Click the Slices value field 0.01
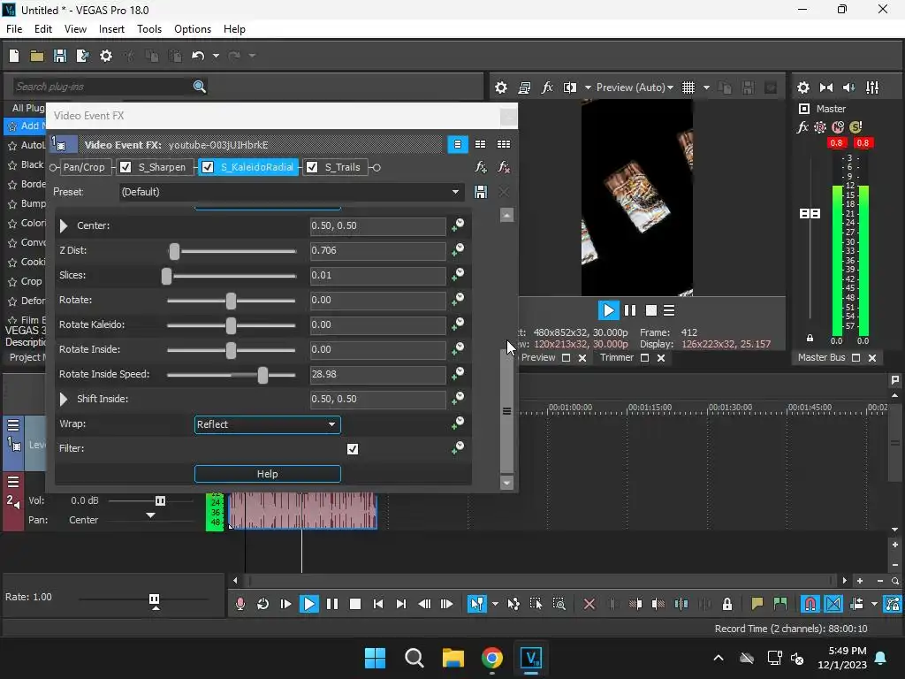905x679 pixels. click(378, 276)
